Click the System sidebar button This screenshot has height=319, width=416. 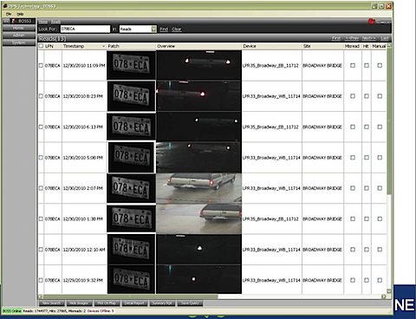(18, 42)
